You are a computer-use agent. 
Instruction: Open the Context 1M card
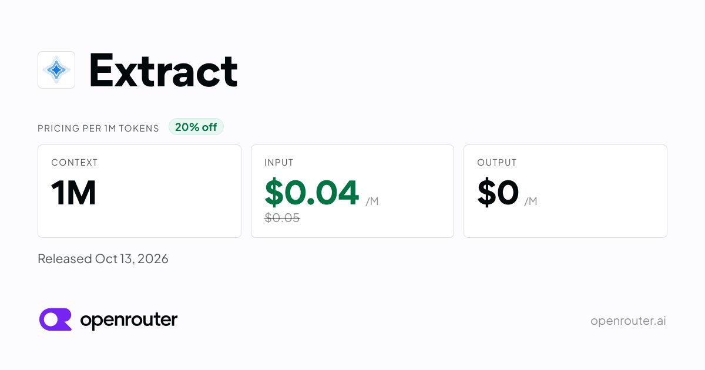click(139, 191)
